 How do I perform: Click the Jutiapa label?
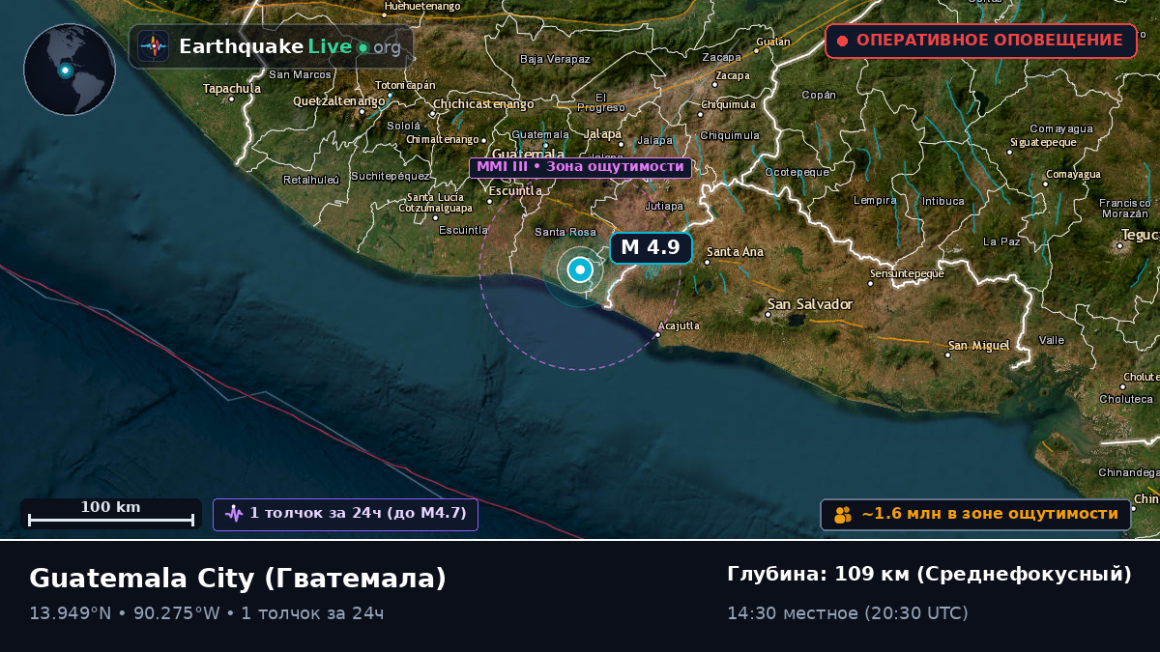coord(664,206)
